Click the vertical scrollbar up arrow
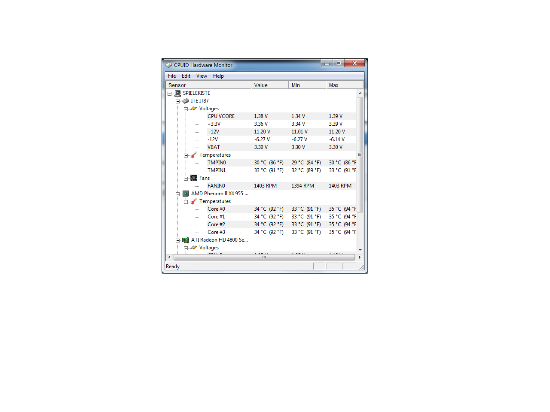This screenshot has width=550, height=412. 360,93
